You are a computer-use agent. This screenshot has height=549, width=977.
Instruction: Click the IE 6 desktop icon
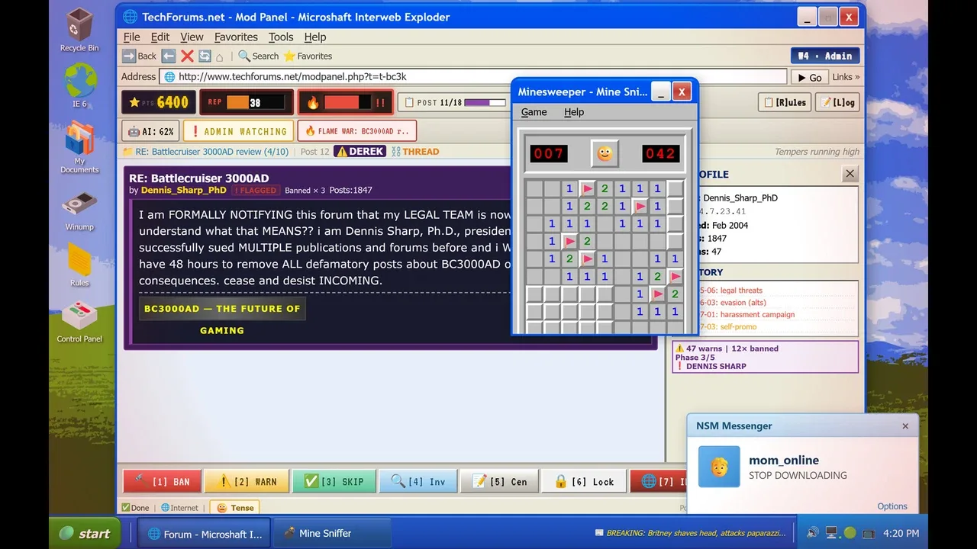tap(79, 85)
